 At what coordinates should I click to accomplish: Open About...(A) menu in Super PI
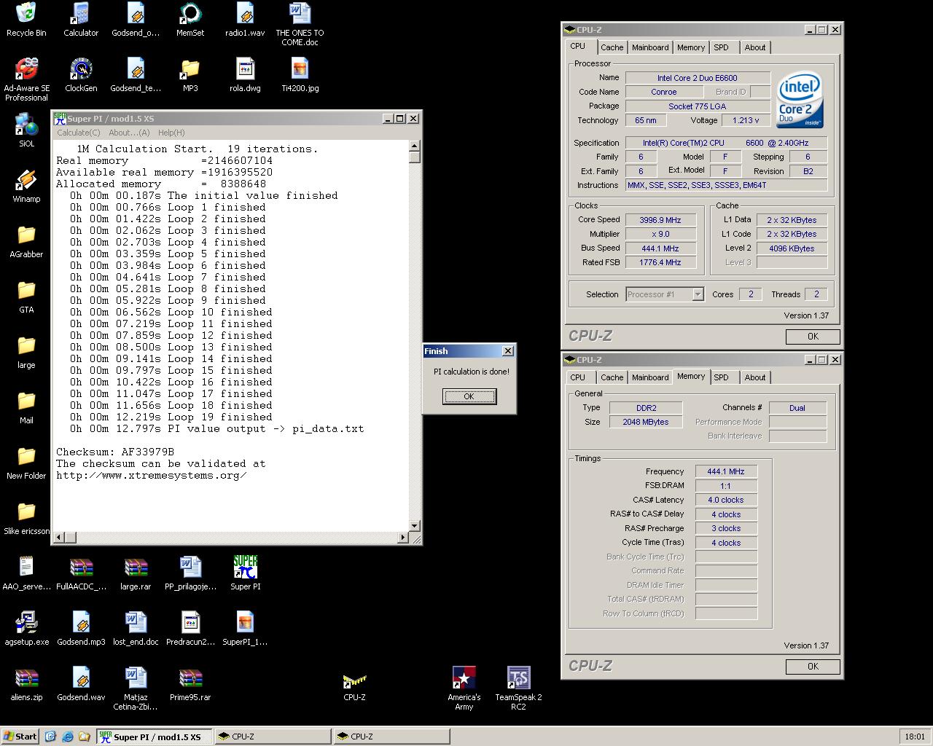[x=129, y=133]
